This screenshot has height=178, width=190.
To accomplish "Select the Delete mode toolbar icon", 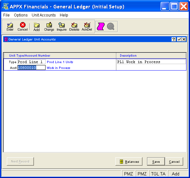I will coord(74,27).
